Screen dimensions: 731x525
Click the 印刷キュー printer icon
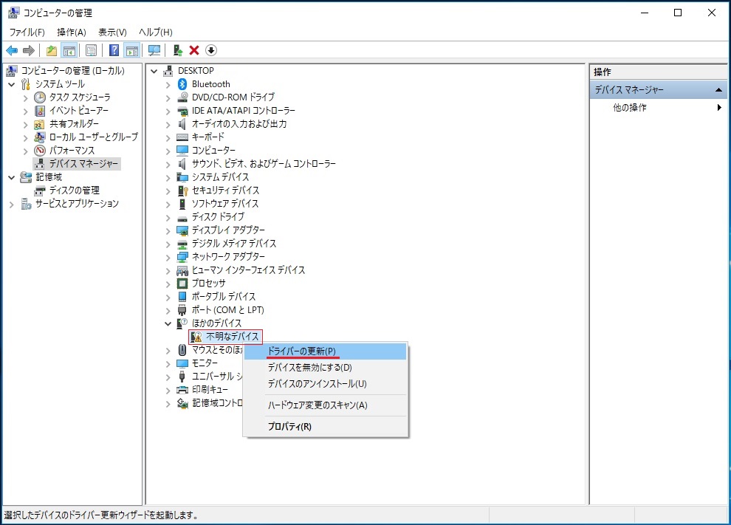point(182,390)
